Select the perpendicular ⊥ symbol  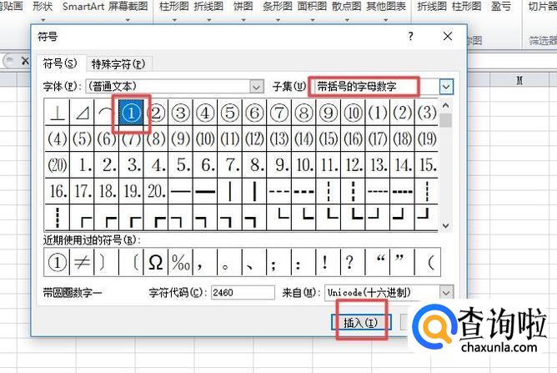(x=58, y=113)
